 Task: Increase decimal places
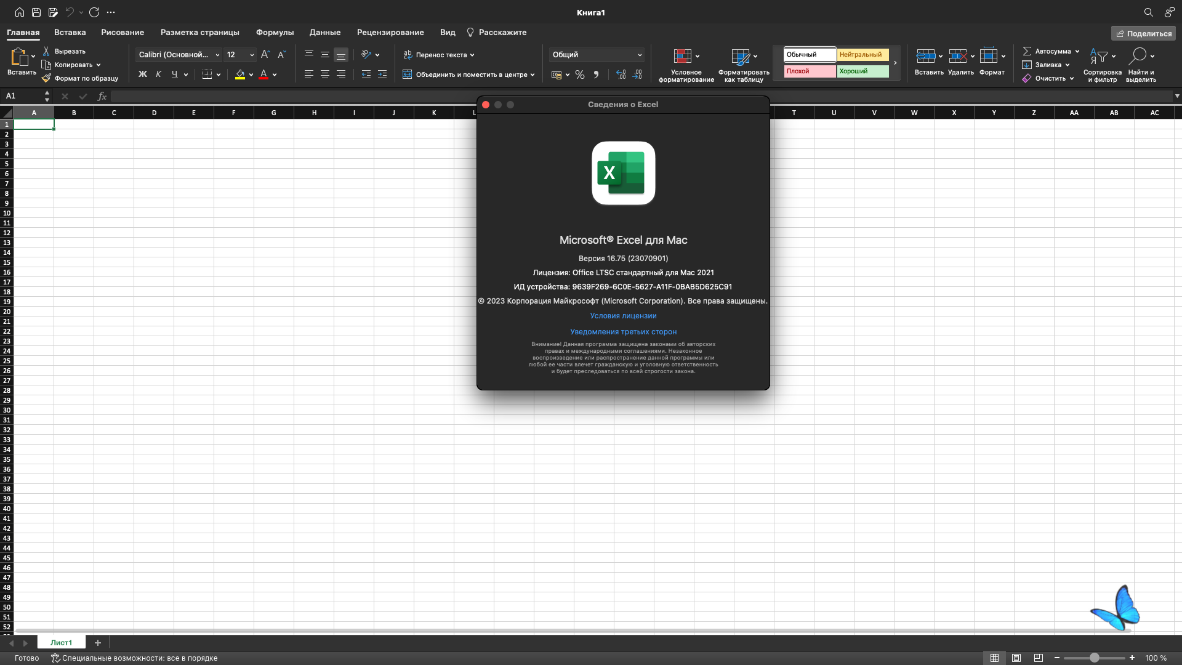[621, 75]
